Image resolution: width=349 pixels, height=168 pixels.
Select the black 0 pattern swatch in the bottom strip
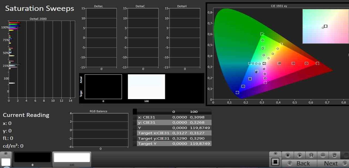[32, 158]
